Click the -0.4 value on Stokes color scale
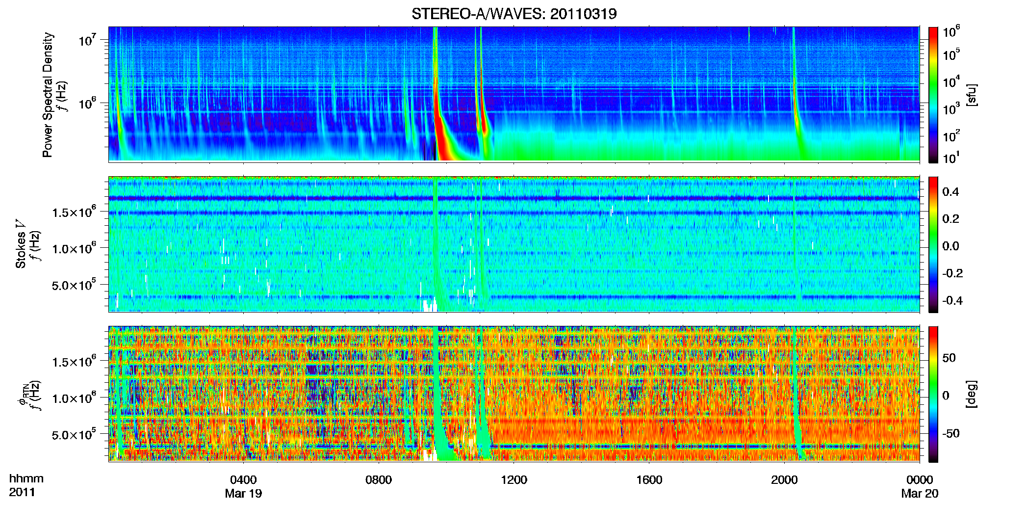The width and height of the screenshot is (1028, 530). (952, 300)
